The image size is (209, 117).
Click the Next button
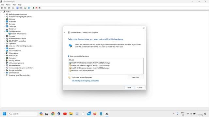[129, 87]
